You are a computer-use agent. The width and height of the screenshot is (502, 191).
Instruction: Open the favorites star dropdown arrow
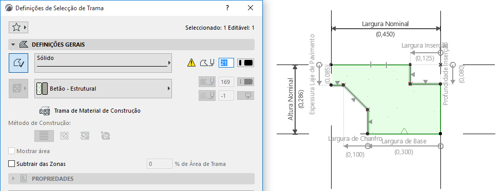pos(25,28)
